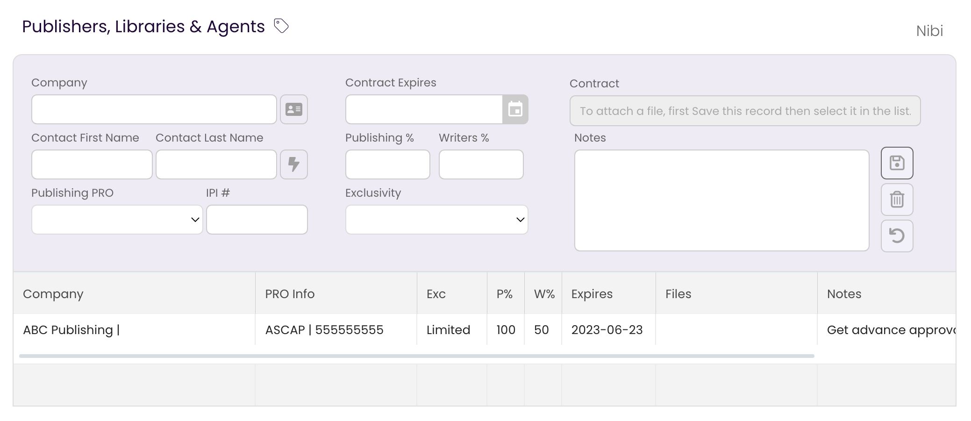Click the horizontal scrollbar under the table
The width and height of the screenshot is (971, 421).
pos(417,356)
